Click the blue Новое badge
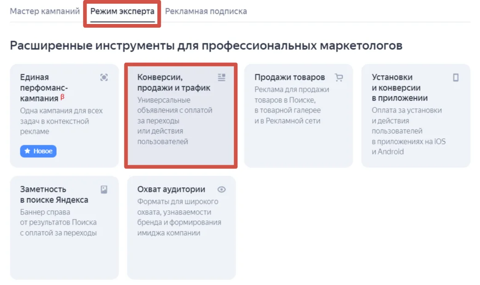 (38, 151)
